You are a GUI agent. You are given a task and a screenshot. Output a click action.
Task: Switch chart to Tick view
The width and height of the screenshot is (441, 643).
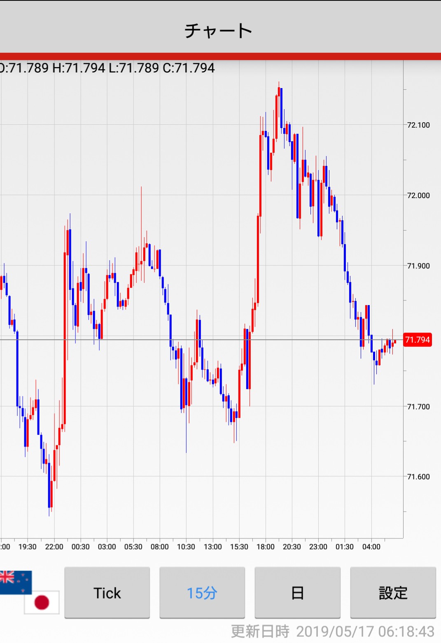107,592
